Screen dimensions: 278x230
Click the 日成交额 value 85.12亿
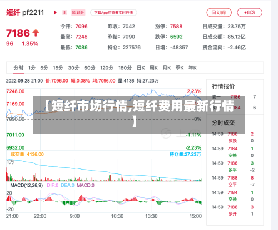pyautogui.click(x=237, y=37)
